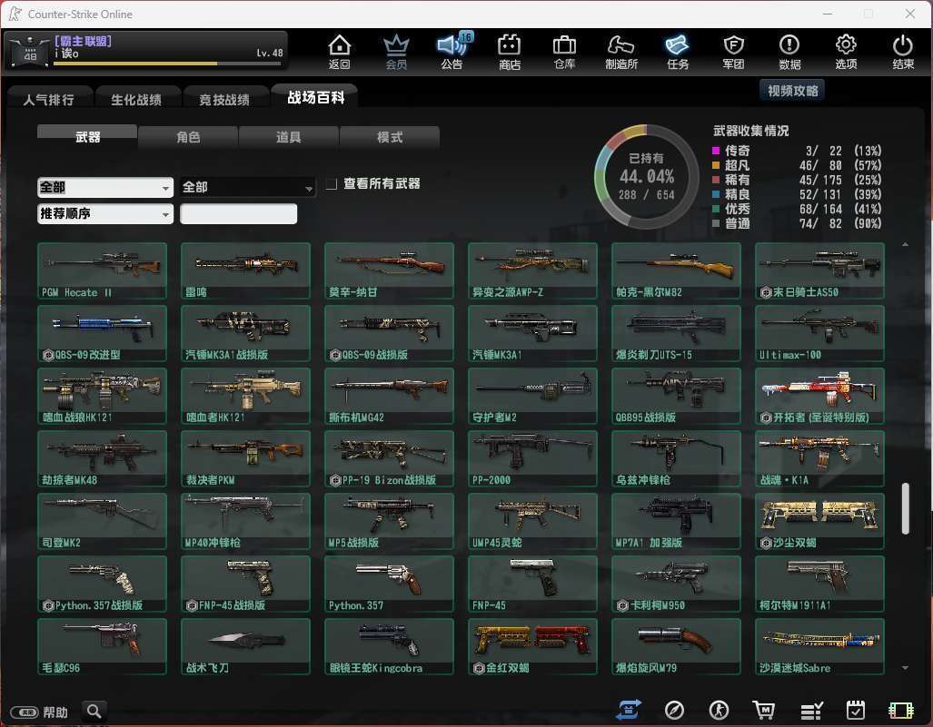Click the compass icon in bottom bar
This screenshot has width=933, height=727.
[x=674, y=710]
